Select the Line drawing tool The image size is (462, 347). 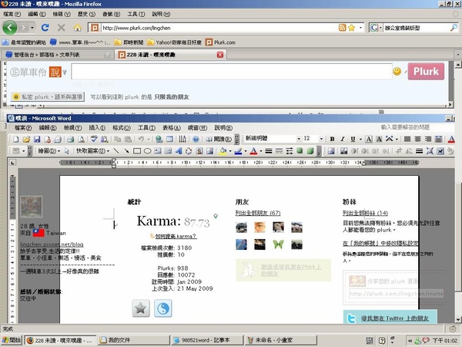click(x=116, y=151)
